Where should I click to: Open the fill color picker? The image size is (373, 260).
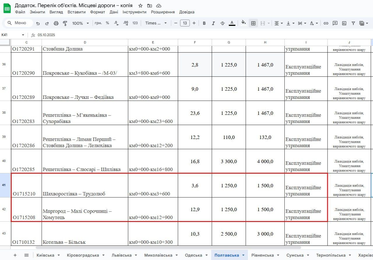244,23
